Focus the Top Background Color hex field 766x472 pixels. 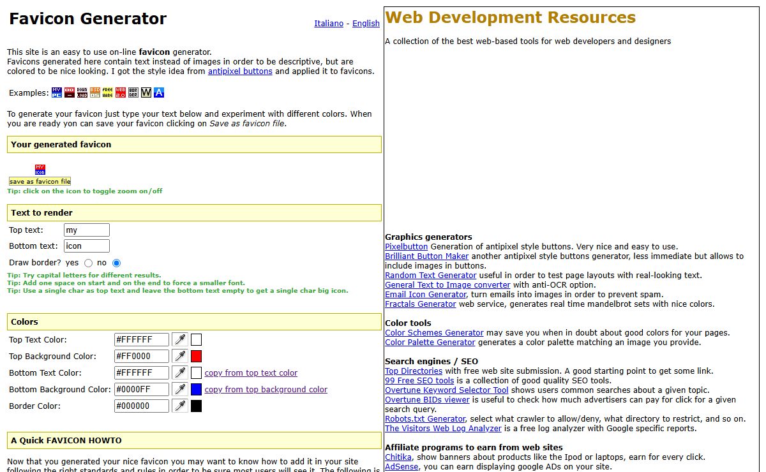142,356
